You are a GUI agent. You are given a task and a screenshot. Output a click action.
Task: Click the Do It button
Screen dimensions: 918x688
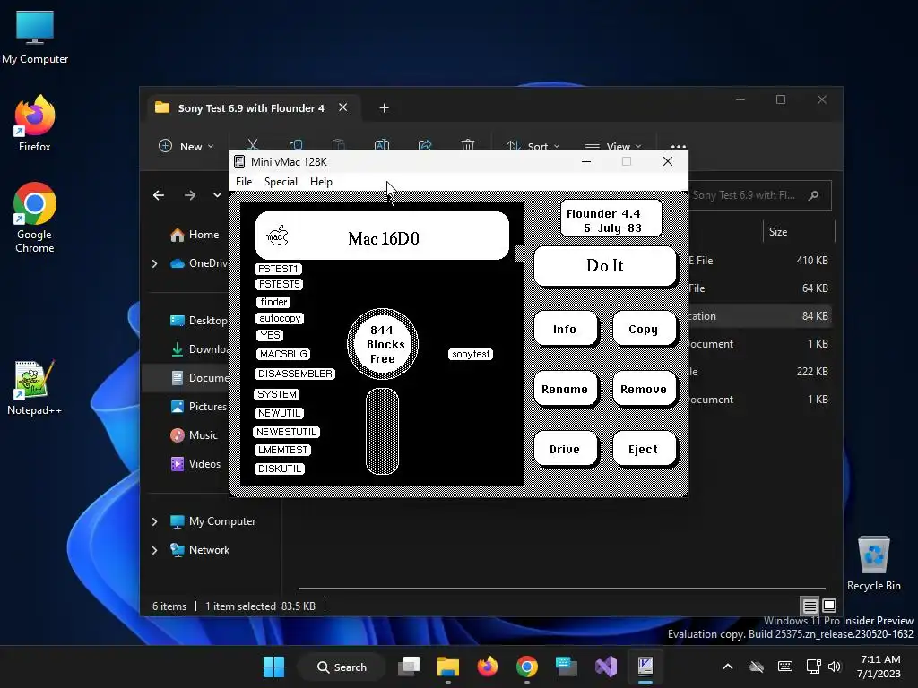(605, 266)
